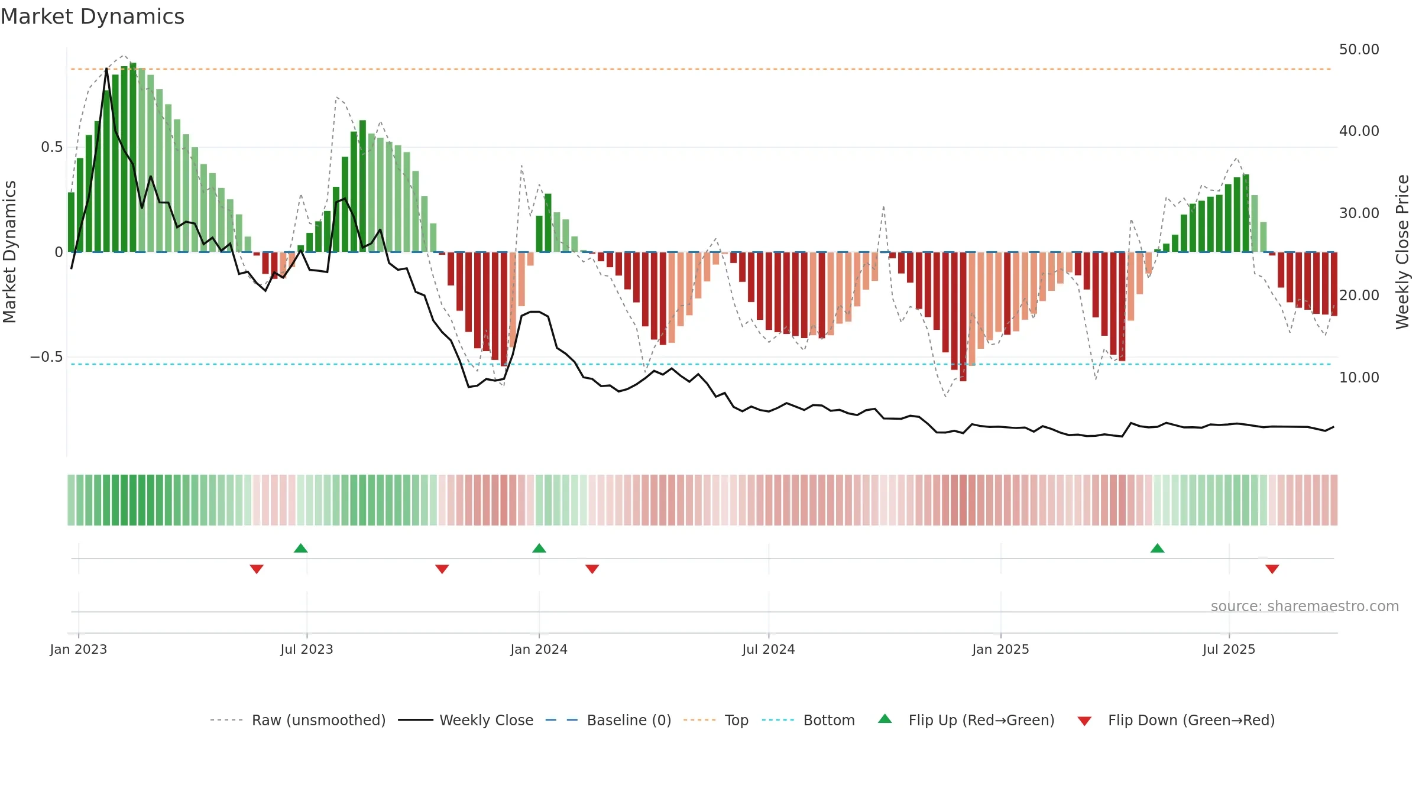Click the tallest green bar in early 2023
1419x798 pixels.
[x=133, y=157]
